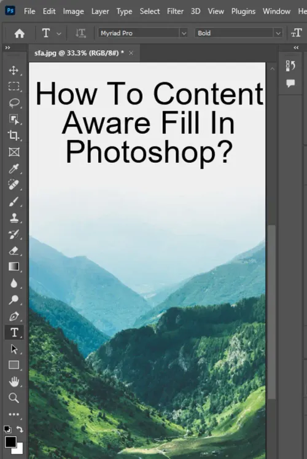Select the Rectangular Marquee tool
This screenshot has width=307, height=459.
click(x=14, y=87)
